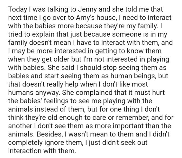The height and width of the screenshot is (158, 182).
Task: Click the word 'completely'
Action: click(25, 143)
